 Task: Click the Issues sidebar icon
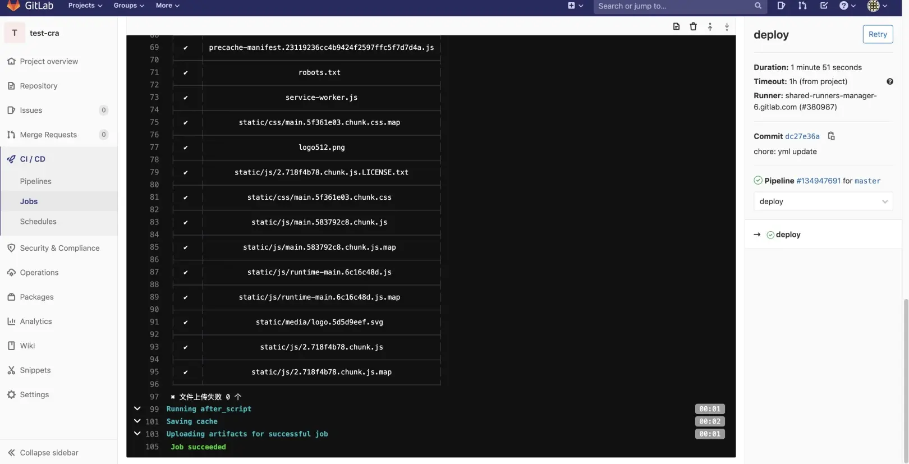(11, 110)
